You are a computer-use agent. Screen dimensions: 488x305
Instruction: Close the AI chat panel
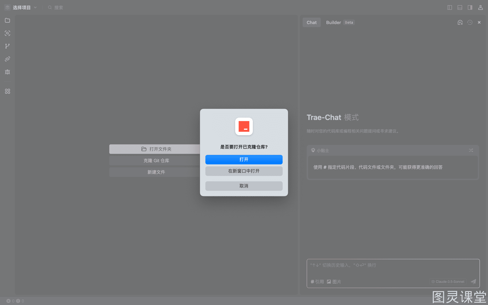(x=479, y=23)
